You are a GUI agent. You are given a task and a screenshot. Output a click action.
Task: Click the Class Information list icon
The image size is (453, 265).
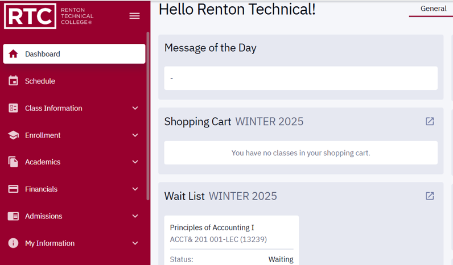tap(13, 108)
